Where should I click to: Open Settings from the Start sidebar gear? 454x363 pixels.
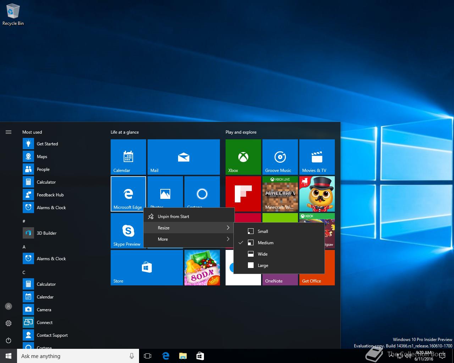tap(9, 323)
